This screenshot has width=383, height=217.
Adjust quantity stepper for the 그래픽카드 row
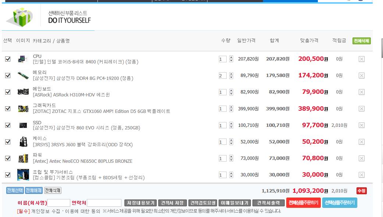tap(231, 109)
